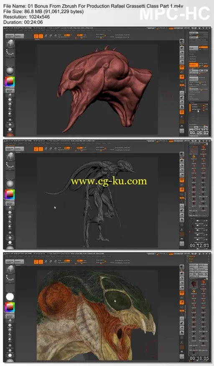Open the dotted Stroke picker in 00:06:02 frame

10,53
